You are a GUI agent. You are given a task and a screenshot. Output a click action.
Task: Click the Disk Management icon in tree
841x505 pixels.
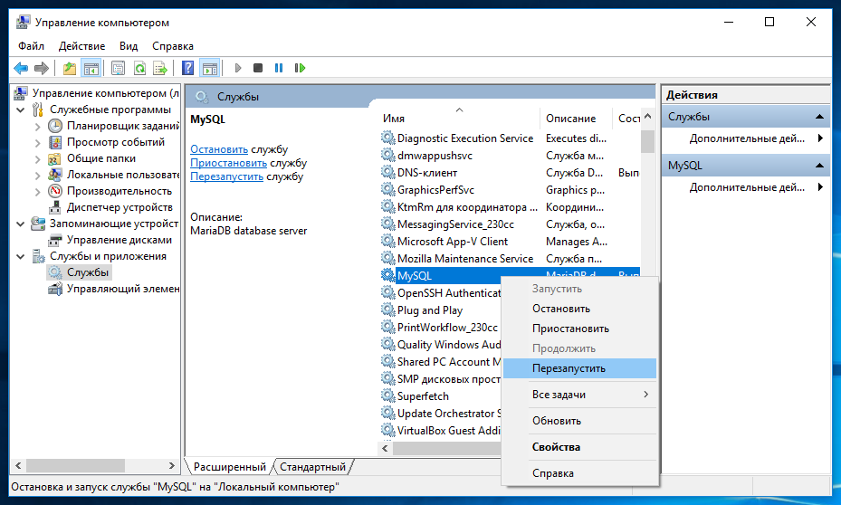click(x=54, y=240)
